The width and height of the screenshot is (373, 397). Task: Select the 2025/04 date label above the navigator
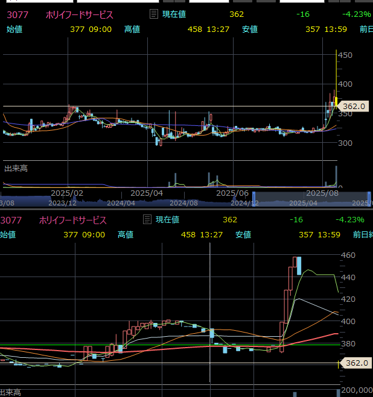tap(147, 193)
